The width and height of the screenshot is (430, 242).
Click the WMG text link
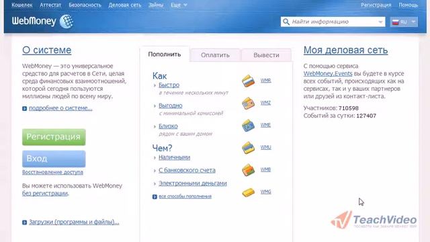pos(266,192)
